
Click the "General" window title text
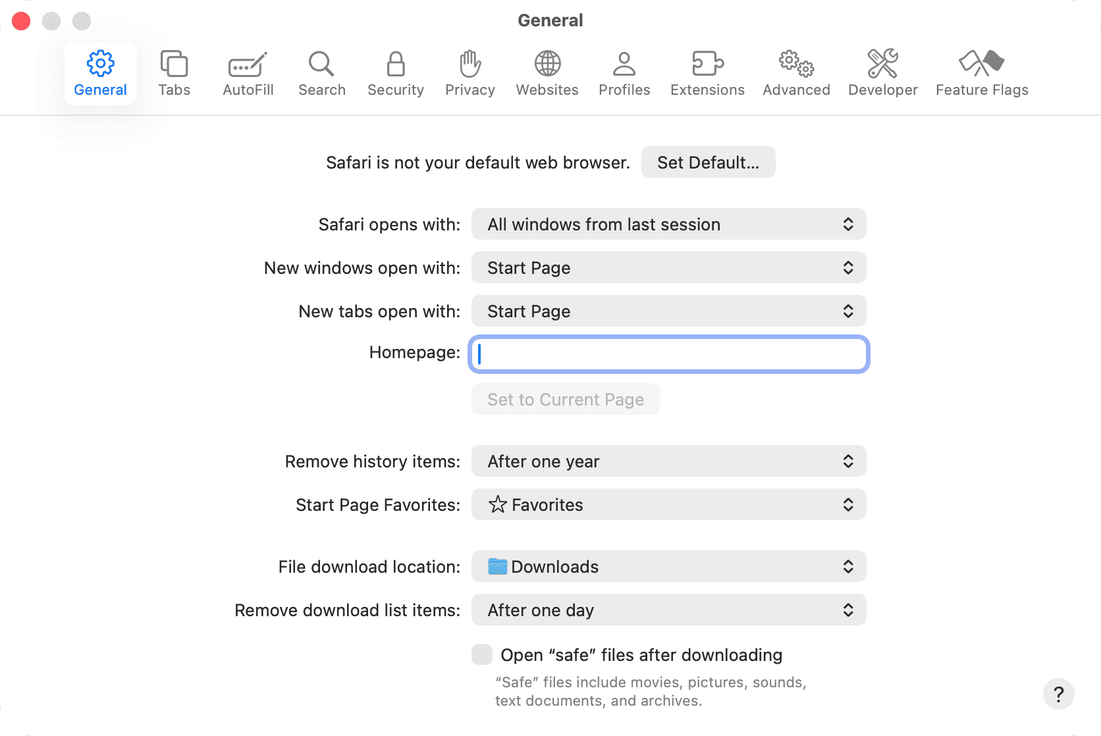click(x=550, y=20)
